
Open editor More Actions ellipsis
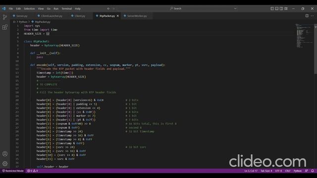313,16
